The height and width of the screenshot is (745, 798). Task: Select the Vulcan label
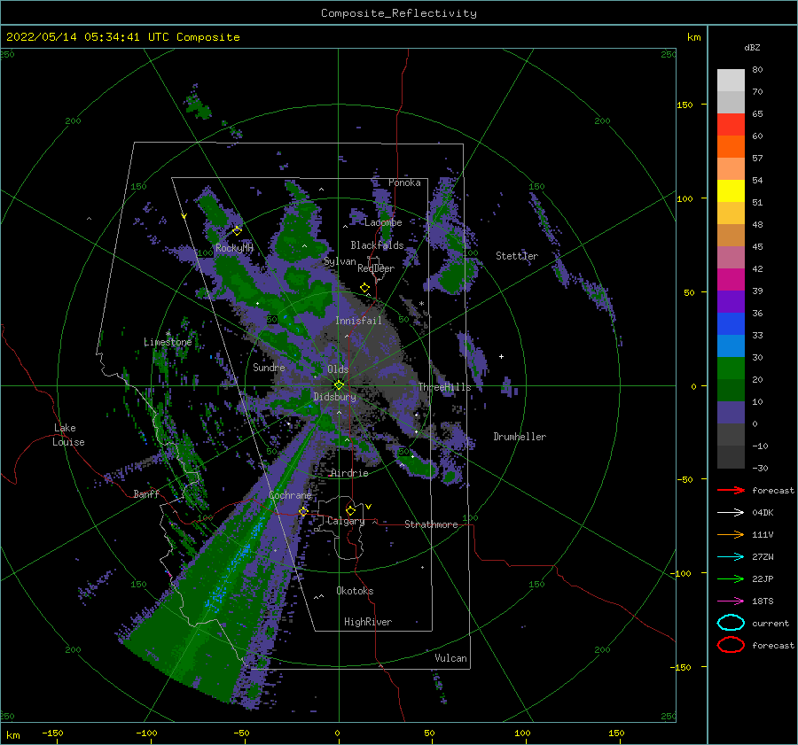point(450,658)
